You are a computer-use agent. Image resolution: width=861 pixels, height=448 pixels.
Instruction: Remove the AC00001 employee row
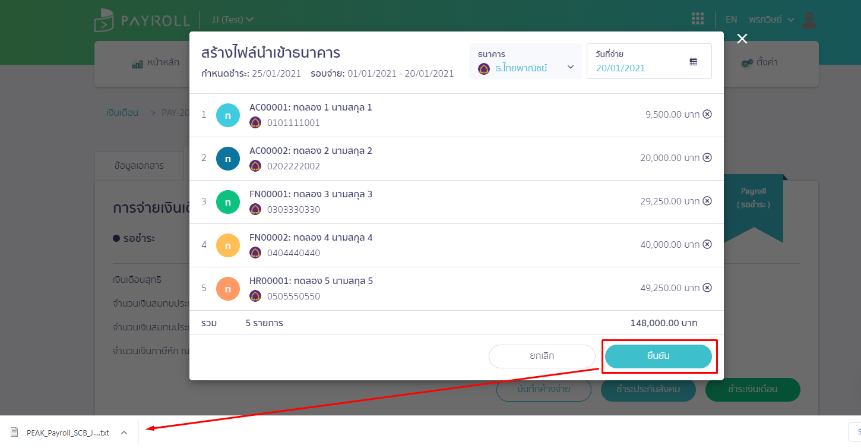[x=707, y=114]
